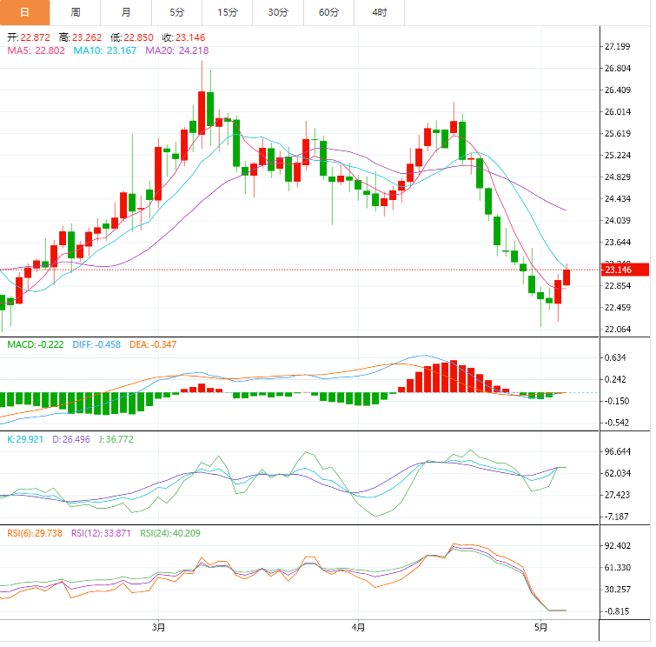Click the red 23.146 current price tag
The image size is (656, 647).
coord(624,270)
